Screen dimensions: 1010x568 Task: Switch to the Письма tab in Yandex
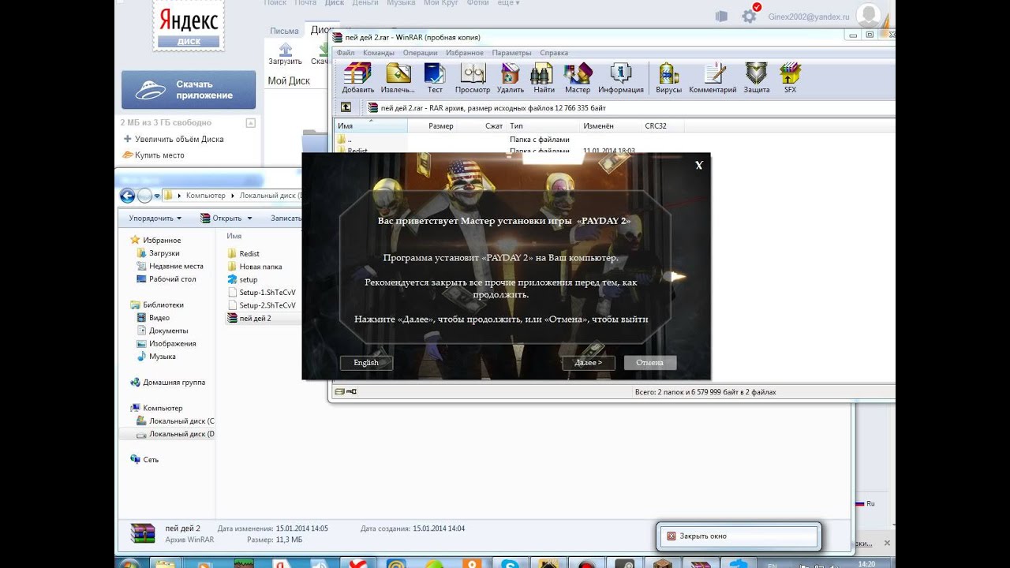pyautogui.click(x=284, y=32)
